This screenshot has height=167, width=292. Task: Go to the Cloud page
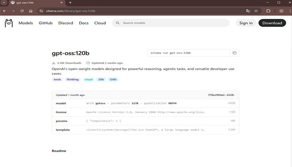pyautogui.click(x=100, y=23)
